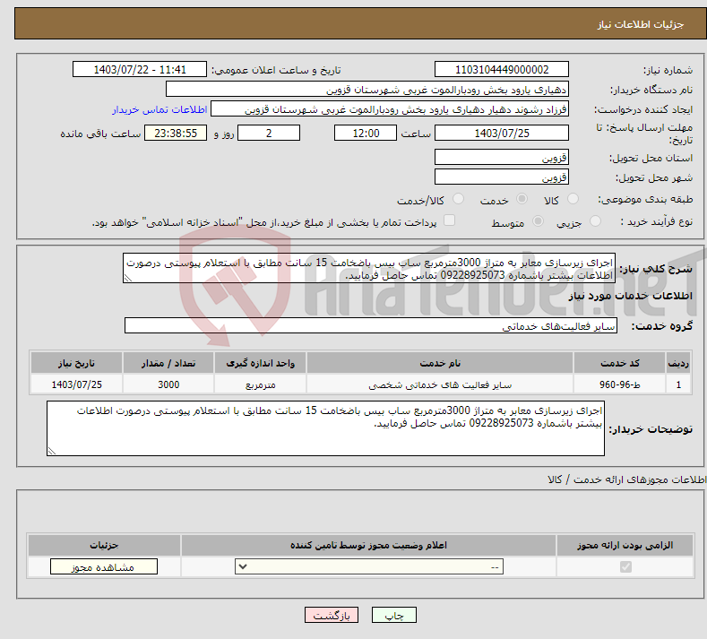This screenshot has height=639, width=707.
Task: Click the deadline date field 1403/07/25
Action: coord(502,133)
